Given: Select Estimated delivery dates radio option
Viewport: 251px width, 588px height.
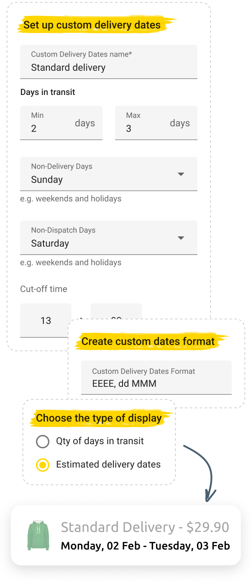Looking at the screenshot, I should (43, 465).
